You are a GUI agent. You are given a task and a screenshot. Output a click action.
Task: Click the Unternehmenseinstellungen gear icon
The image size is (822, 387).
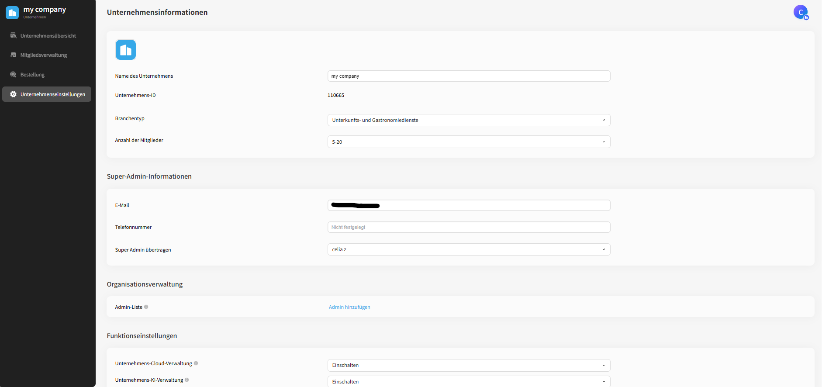(13, 94)
